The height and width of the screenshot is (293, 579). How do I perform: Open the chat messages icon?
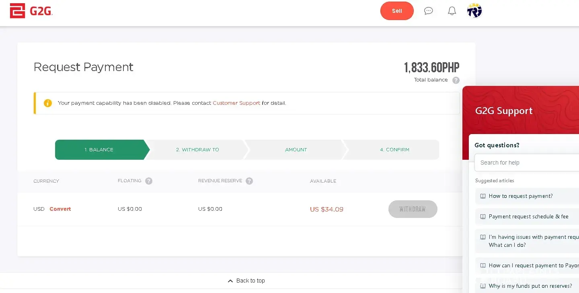(x=429, y=11)
